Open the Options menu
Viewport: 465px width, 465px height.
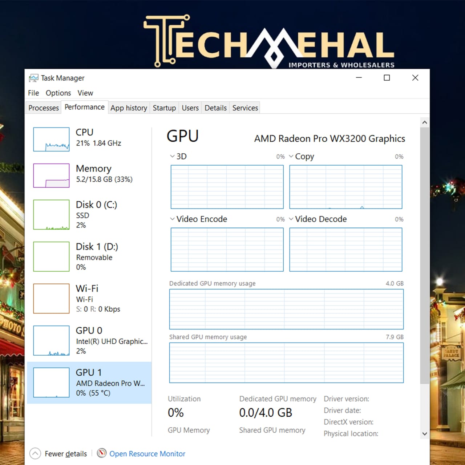58,93
